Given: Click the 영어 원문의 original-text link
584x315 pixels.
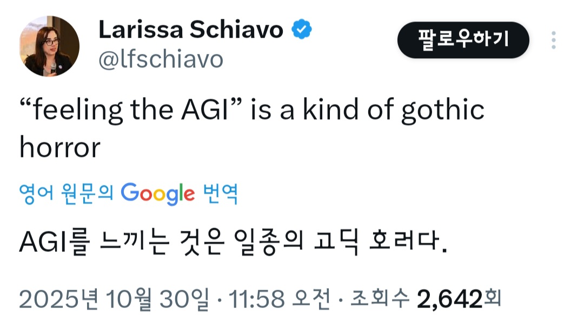Looking at the screenshot, I should tap(66, 193).
